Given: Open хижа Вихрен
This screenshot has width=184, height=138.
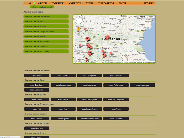Looking at the screenshot, I should 63,100.
